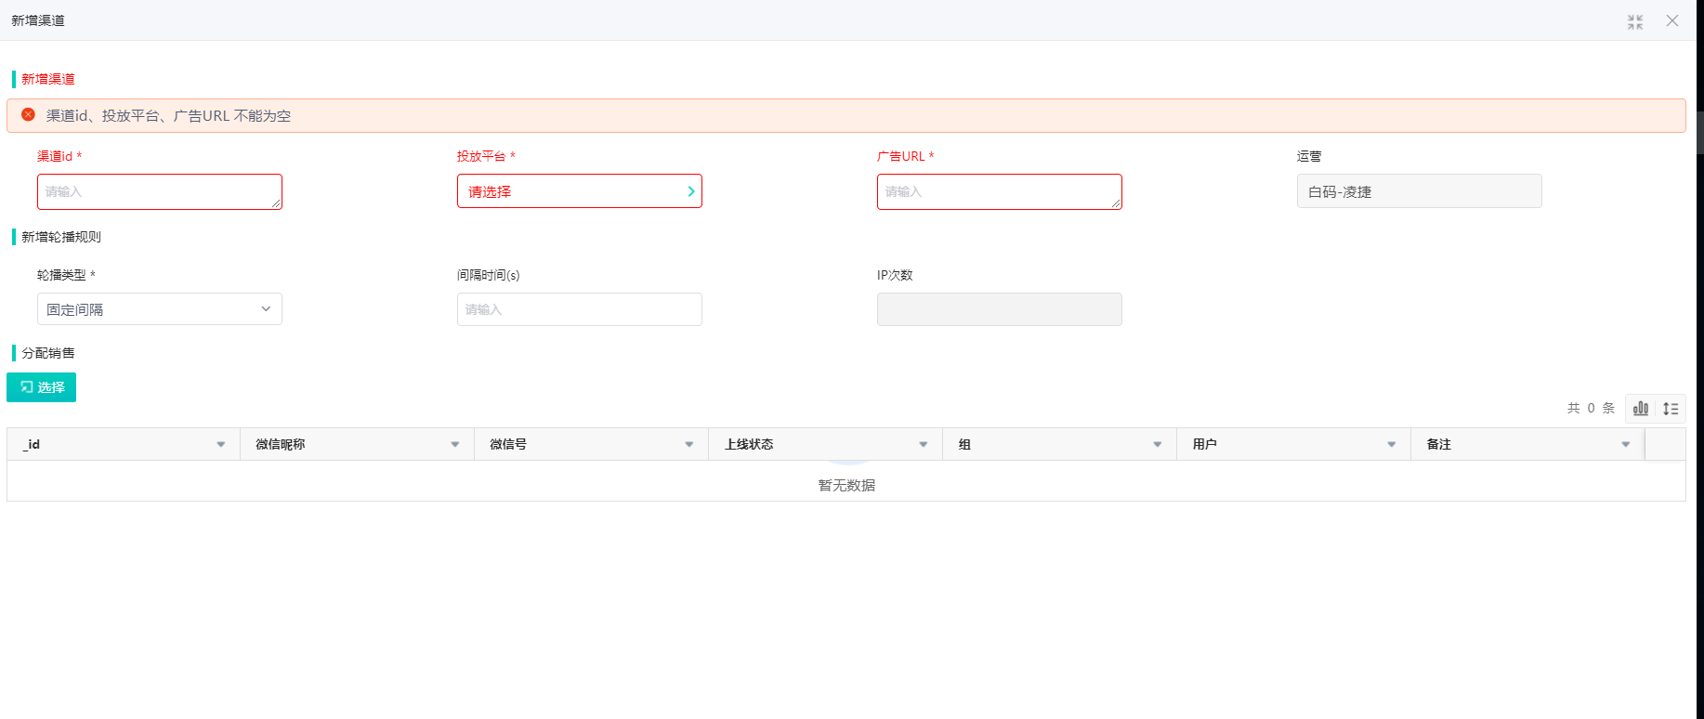Open the _id column filter arrow
Screen dimensions: 1704x719
click(221, 444)
